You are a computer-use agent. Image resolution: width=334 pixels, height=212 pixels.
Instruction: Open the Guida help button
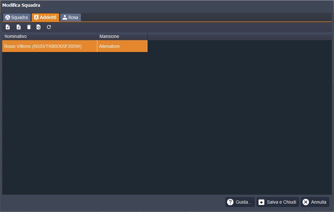click(x=240, y=202)
